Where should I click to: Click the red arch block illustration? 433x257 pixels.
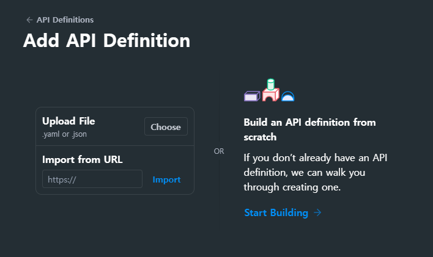pos(270,95)
